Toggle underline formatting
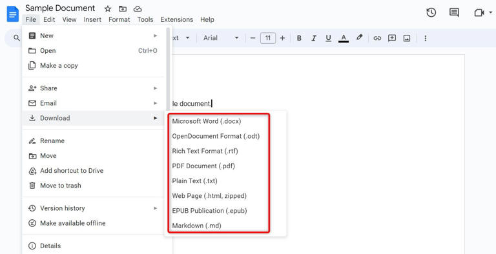Viewport: 496px width, 254px height. pos(328,38)
